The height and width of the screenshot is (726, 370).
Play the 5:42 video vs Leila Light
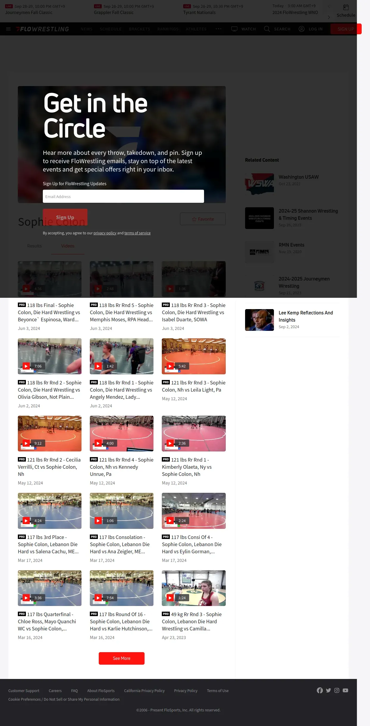pyautogui.click(x=194, y=356)
